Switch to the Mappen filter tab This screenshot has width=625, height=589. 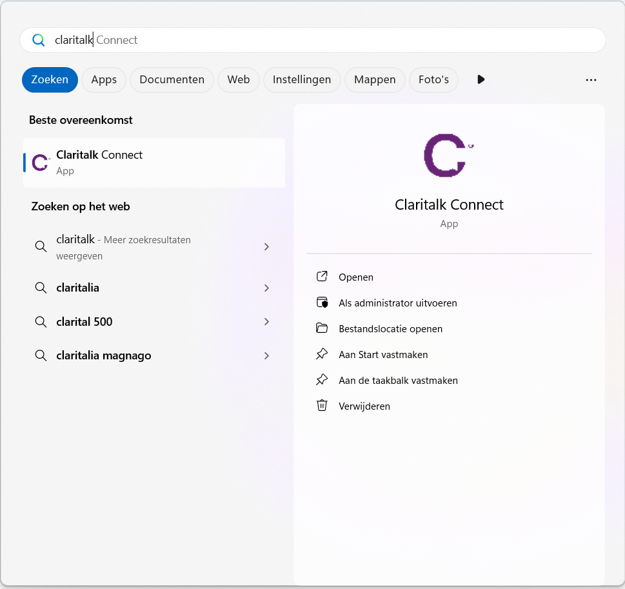[x=375, y=80]
